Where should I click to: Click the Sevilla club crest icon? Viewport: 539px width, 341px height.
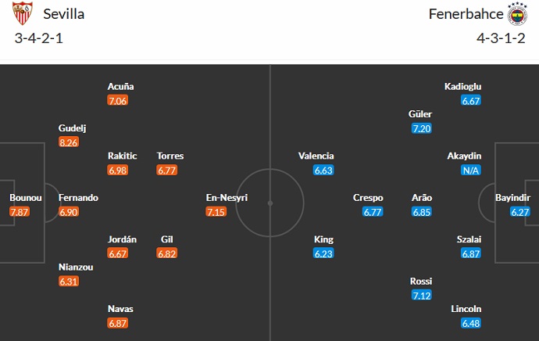[22, 15]
